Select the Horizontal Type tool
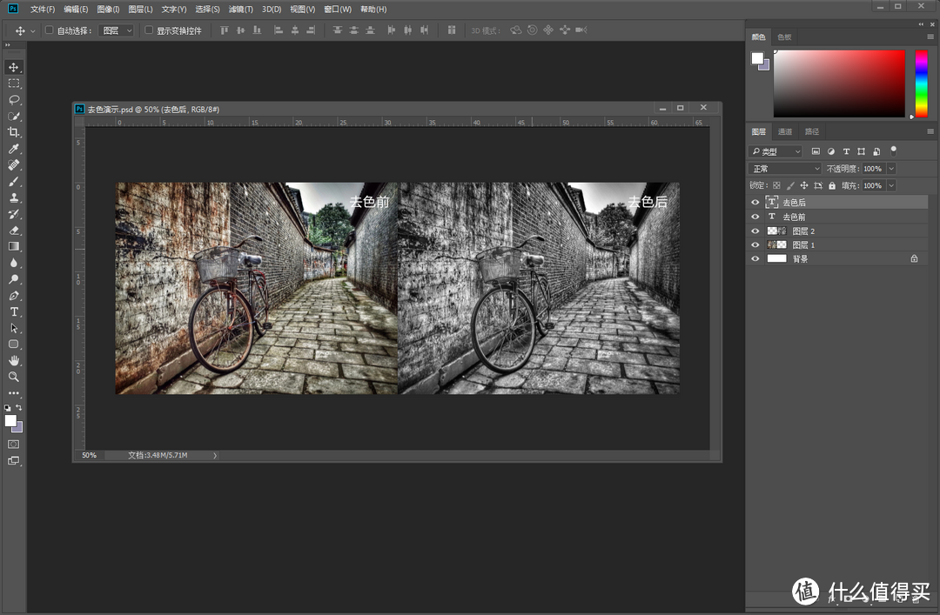Viewport: 940px width, 615px height. coord(13,311)
